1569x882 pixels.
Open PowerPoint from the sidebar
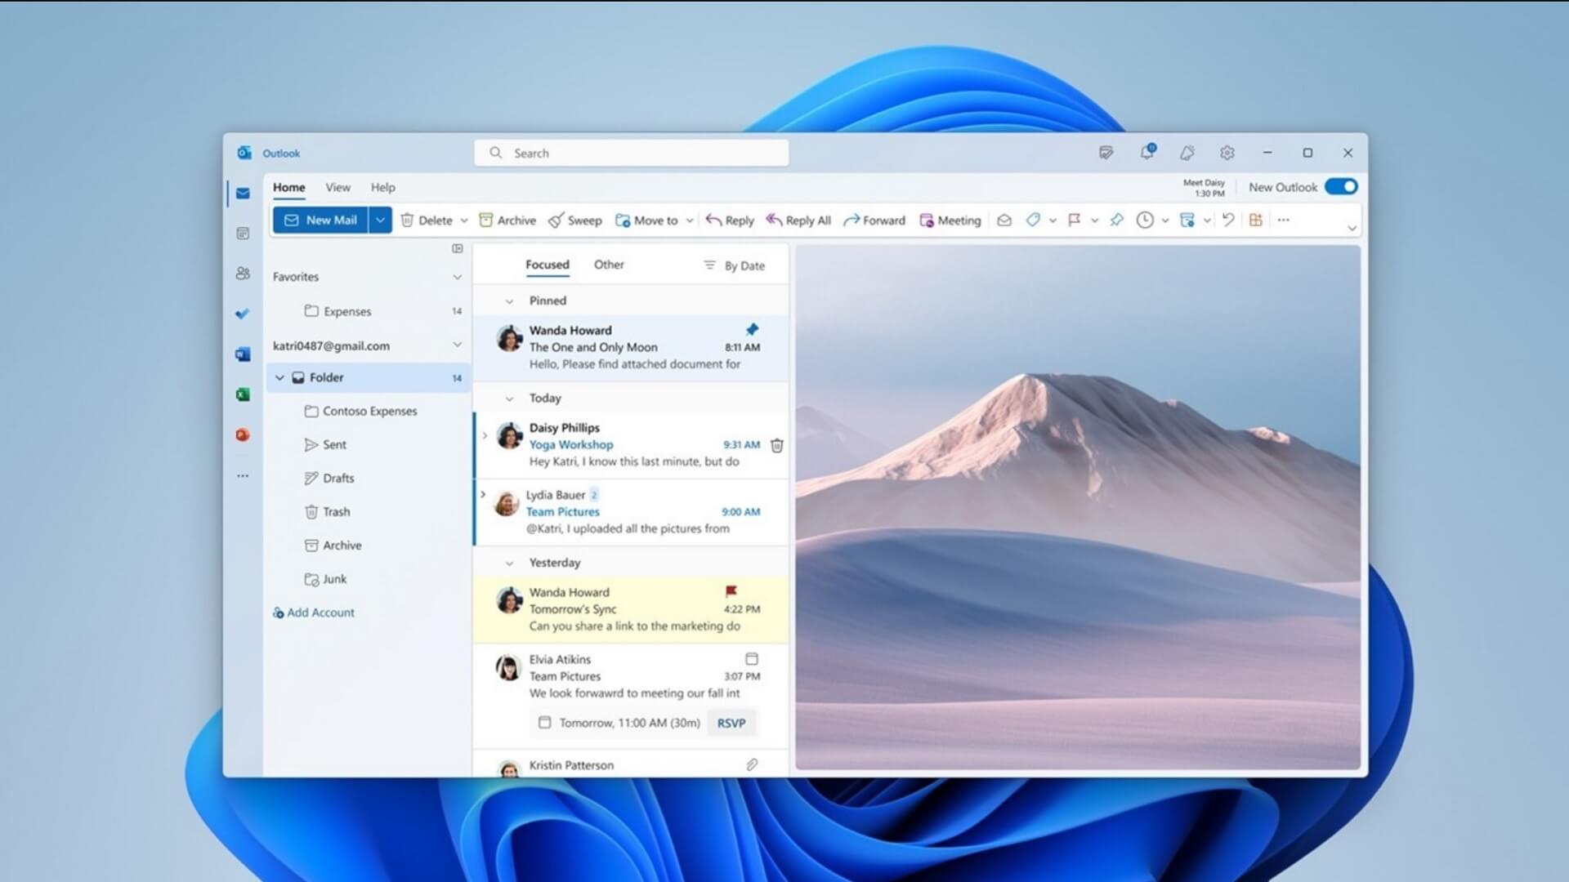(242, 434)
